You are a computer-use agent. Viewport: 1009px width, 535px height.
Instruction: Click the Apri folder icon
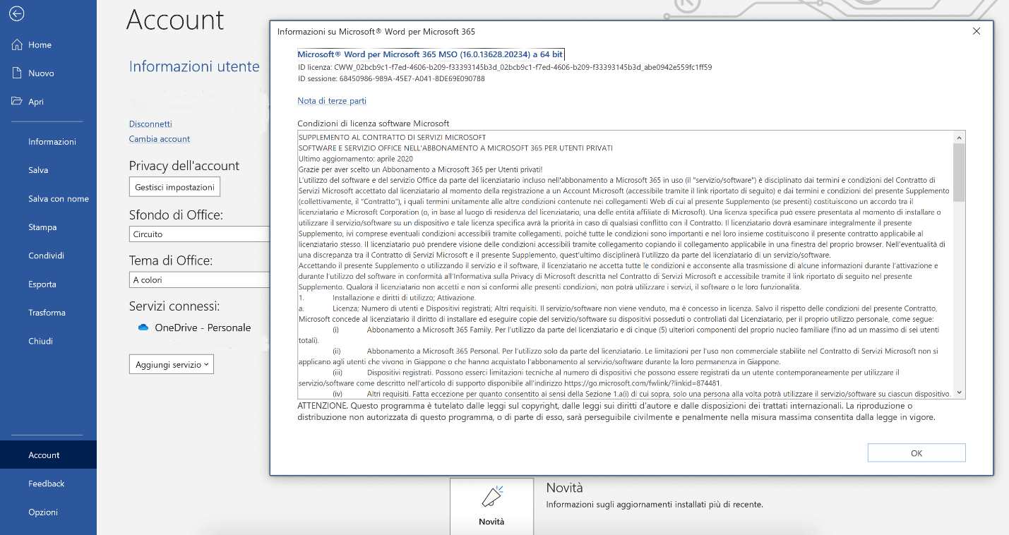point(18,101)
